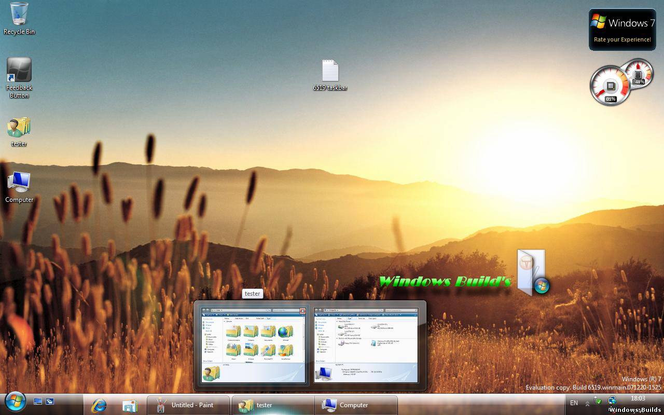Select the tester window preview thumbnail

(253, 345)
